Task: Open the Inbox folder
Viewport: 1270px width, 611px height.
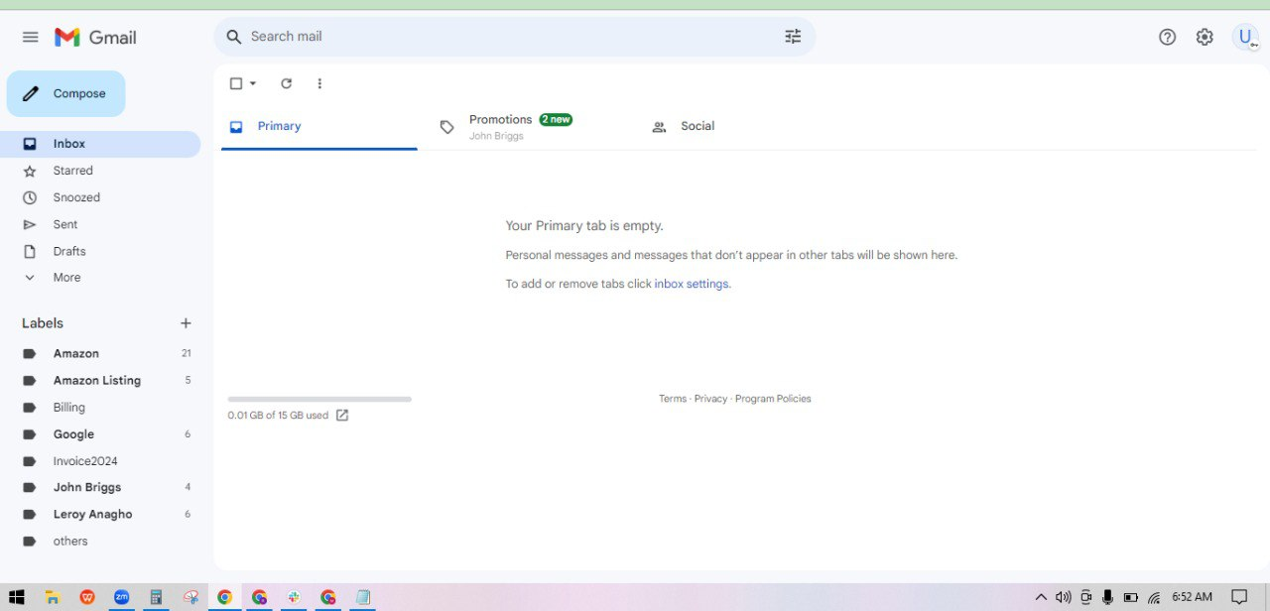Action: 100,144
